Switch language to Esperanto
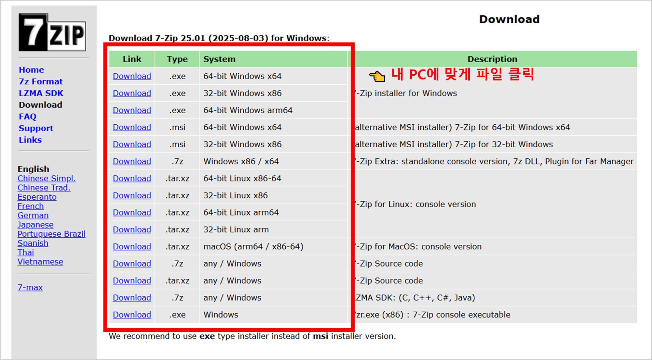The height and width of the screenshot is (360, 652). pos(37,197)
